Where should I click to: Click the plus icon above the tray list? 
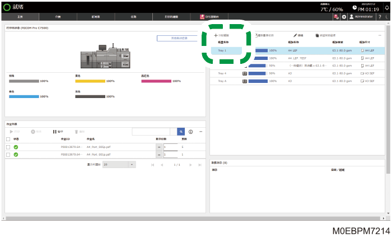point(216,35)
